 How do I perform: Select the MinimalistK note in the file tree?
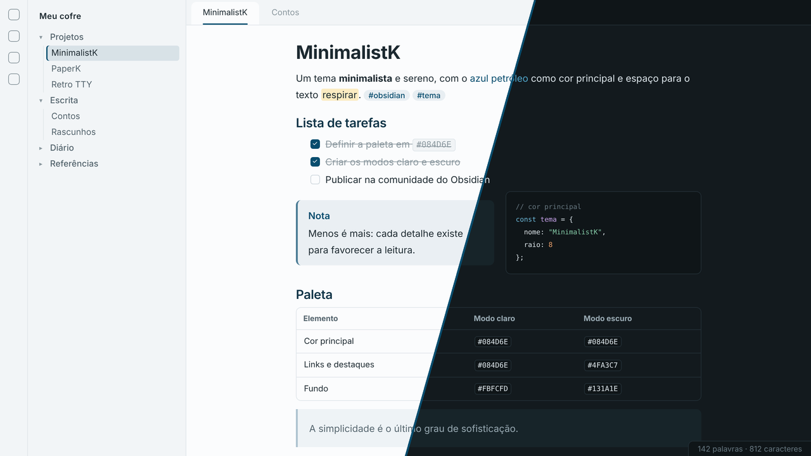click(x=113, y=53)
